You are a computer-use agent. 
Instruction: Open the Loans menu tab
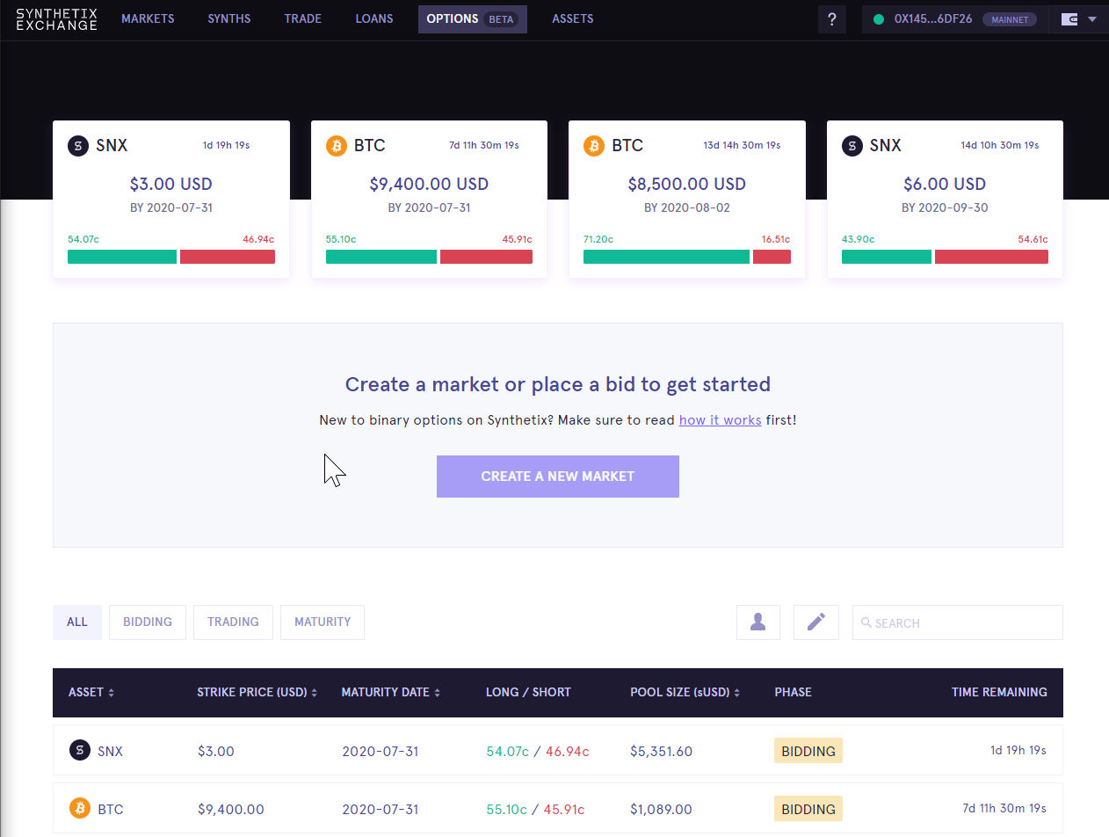374,19
